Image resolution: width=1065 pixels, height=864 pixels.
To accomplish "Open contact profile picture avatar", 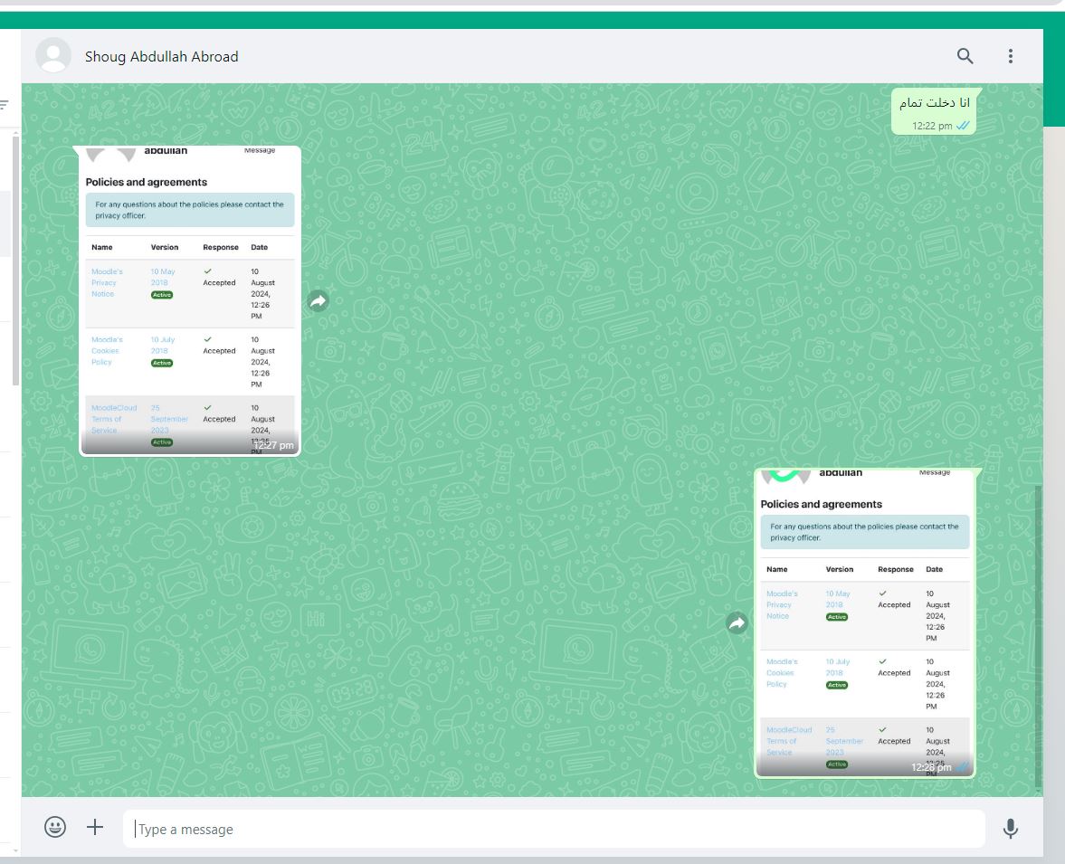I will point(53,56).
